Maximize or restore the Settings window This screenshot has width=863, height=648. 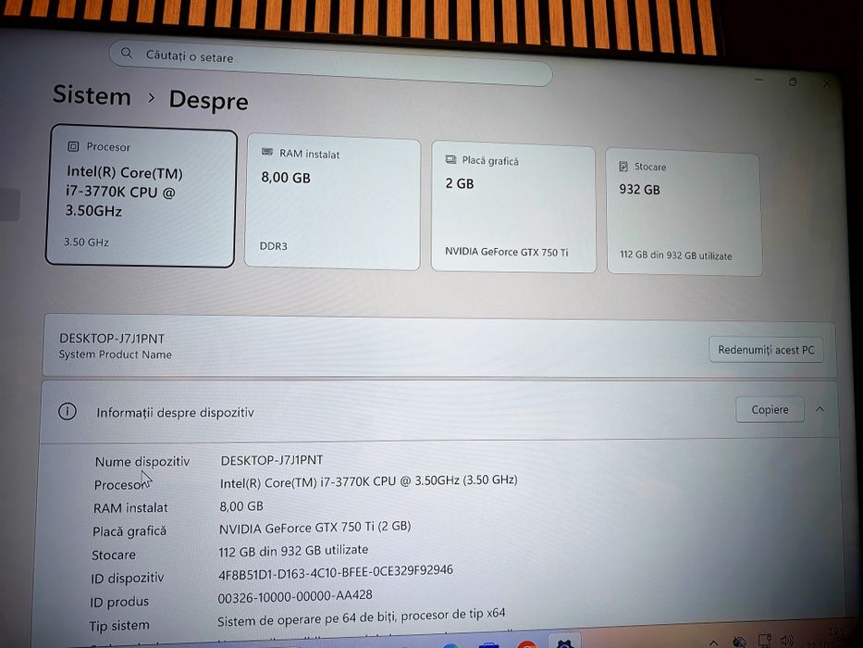[793, 82]
